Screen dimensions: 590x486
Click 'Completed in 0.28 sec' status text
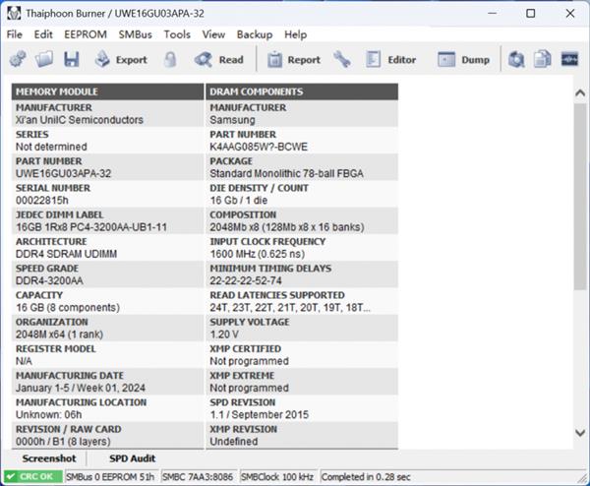tap(366, 477)
